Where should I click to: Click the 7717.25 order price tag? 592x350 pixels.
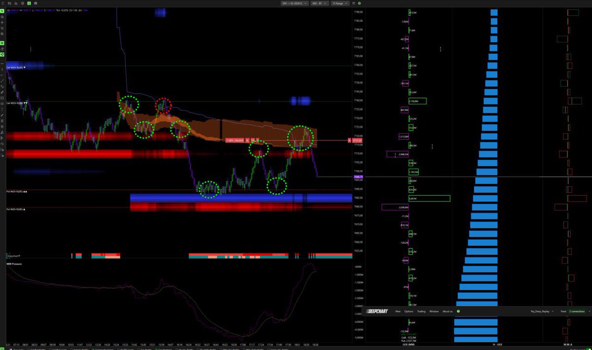coord(358,140)
